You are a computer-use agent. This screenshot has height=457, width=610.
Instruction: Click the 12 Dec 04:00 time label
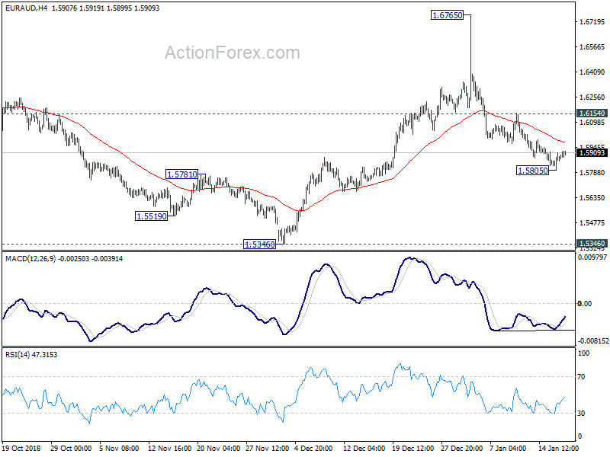click(x=364, y=448)
